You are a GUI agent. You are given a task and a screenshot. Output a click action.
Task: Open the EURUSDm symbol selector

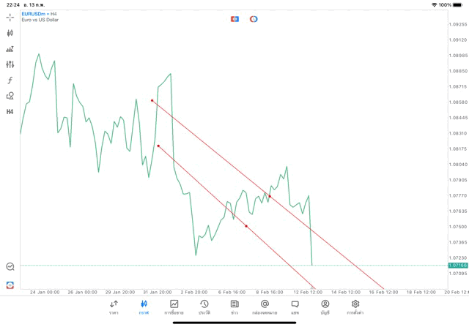click(35, 14)
